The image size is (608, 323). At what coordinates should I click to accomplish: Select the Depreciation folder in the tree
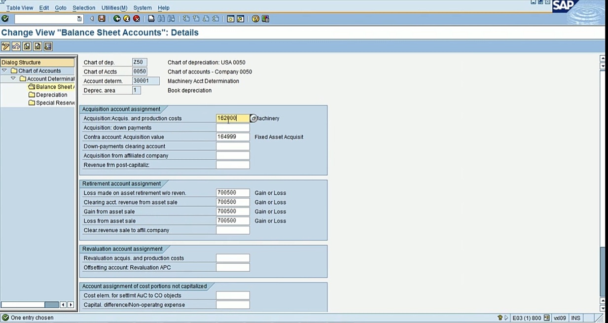tap(48, 95)
